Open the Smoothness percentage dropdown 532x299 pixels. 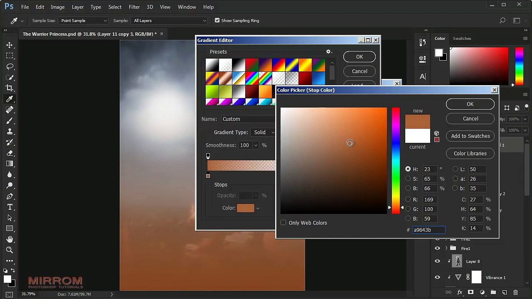click(x=255, y=145)
